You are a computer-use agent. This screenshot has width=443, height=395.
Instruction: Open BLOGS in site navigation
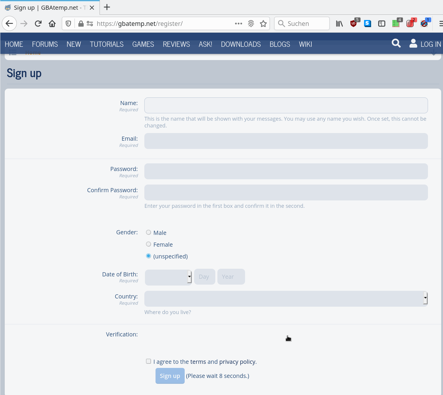pyautogui.click(x=280, y=44)
